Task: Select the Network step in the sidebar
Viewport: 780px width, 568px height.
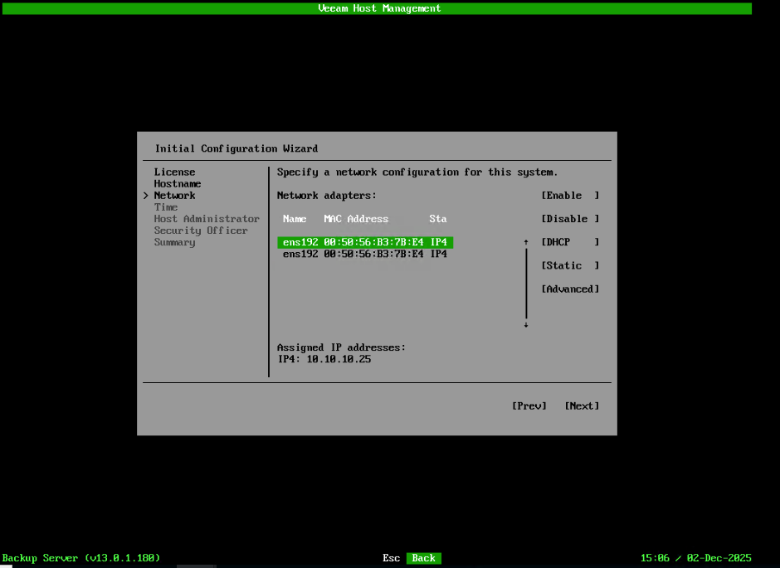Action: click(173, 195)
